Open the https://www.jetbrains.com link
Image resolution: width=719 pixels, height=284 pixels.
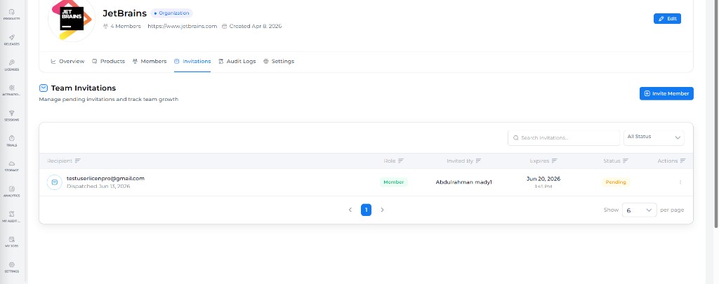[182, 26]
